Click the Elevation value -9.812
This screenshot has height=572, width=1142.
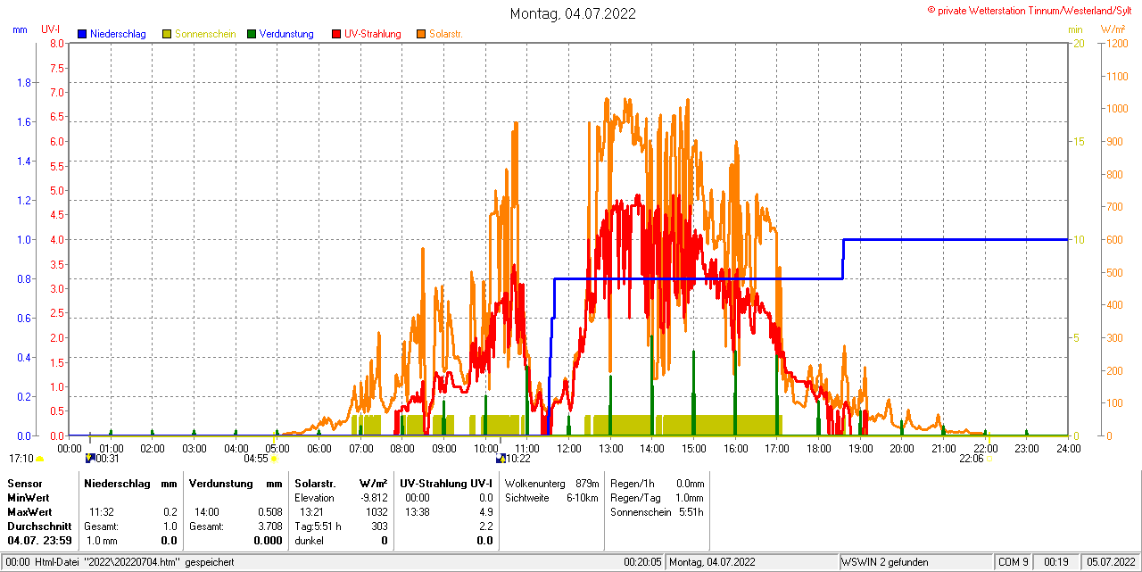pyautogui.click(x=373, y=497)
